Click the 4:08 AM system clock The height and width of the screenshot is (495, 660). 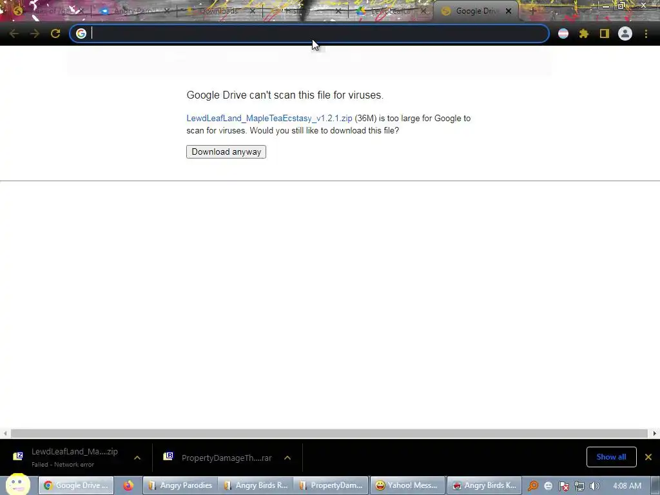point(627,486)
